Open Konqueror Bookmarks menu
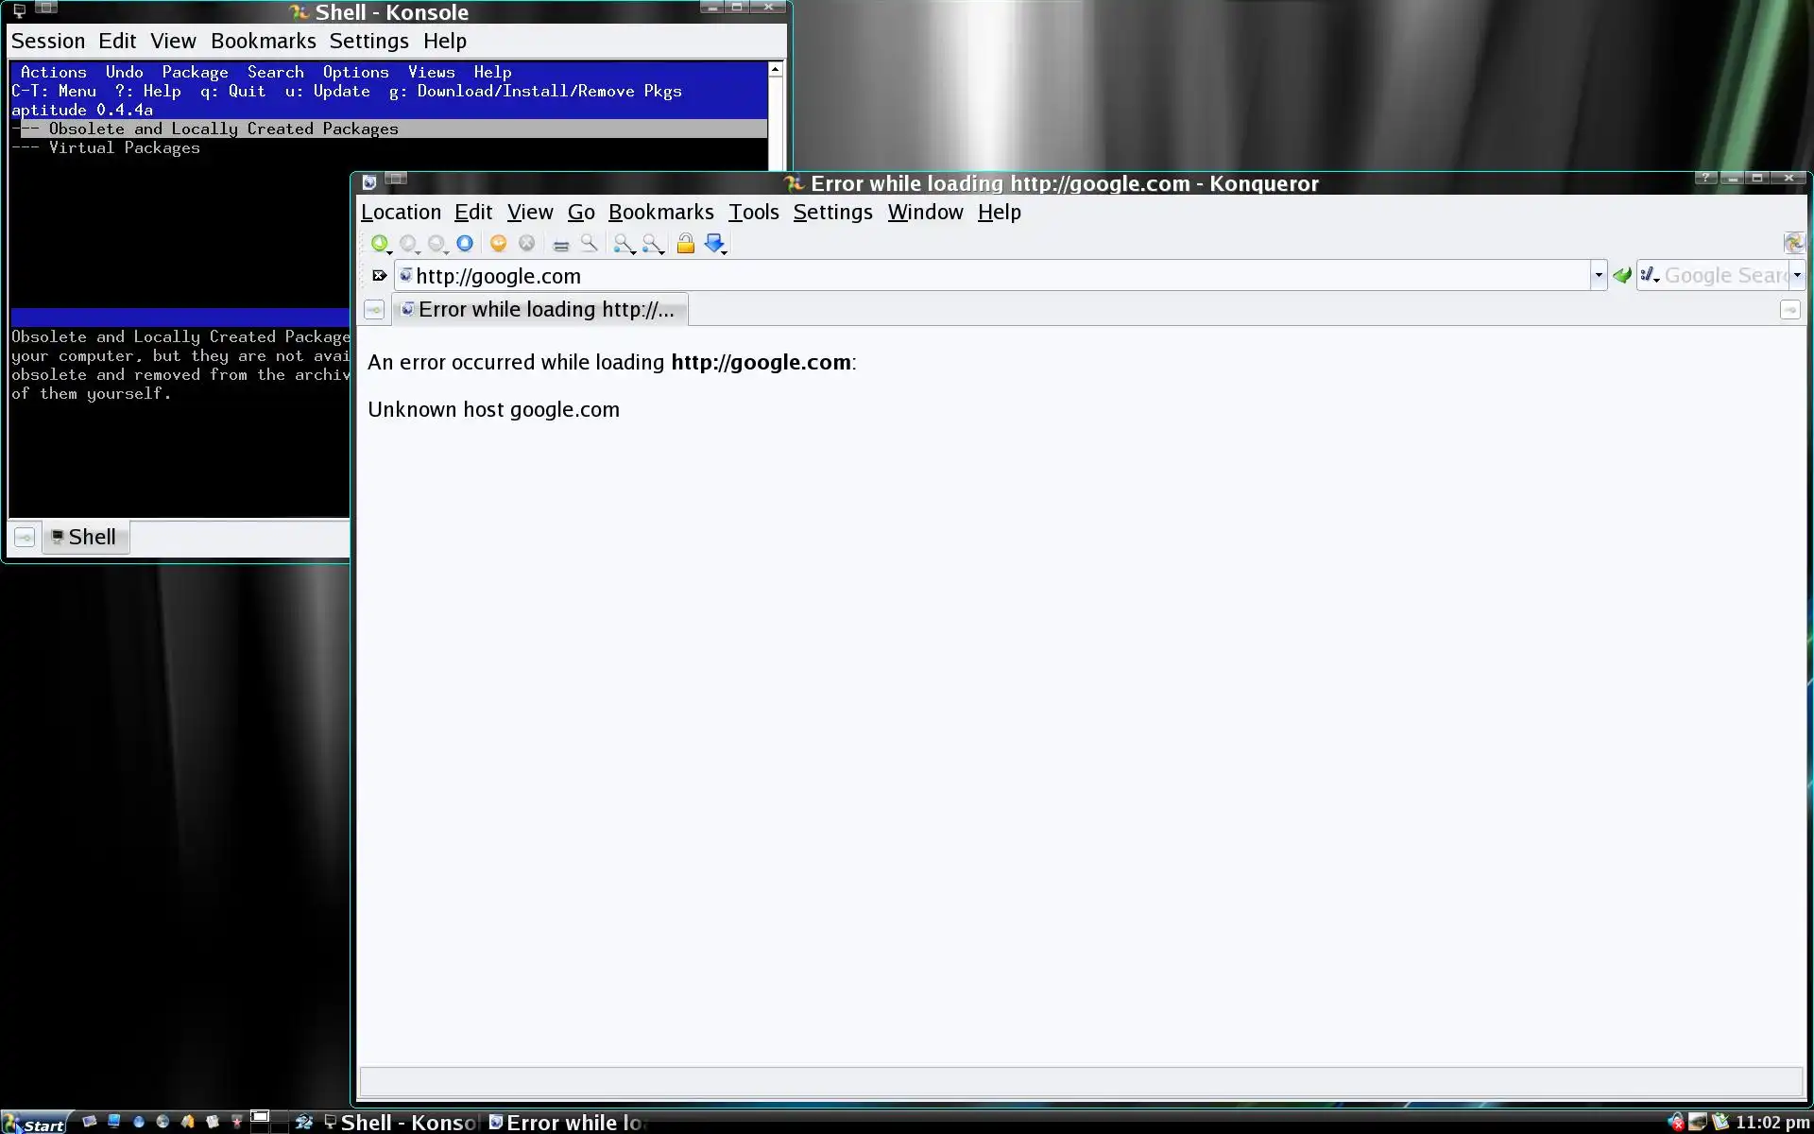The height and width of the screenshot is (1134, 1814). coord(660,213)
